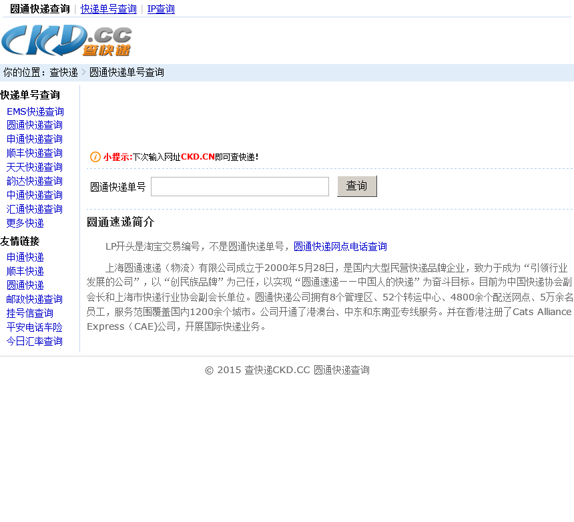
Task: Visit 顺丰快递 friendly link
Action: point(25,271)
